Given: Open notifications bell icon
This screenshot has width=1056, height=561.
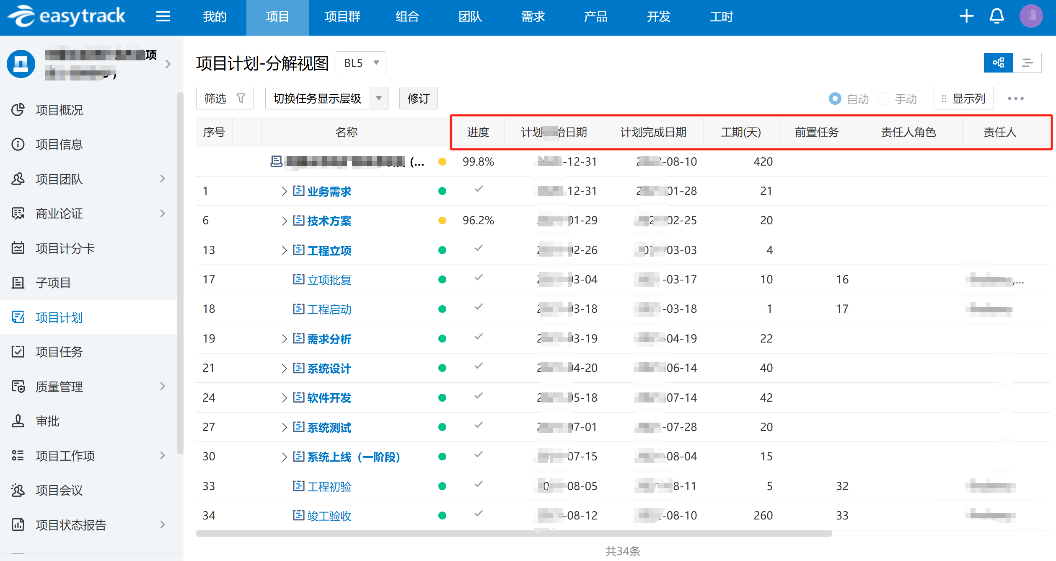Looking at the screenshot, I should [x=996, y=17].
